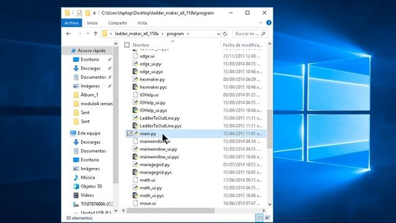Screen dimensions: 396x223
Task: Select the mainwindow_ui.py file icon
Action: [x=136, y=149]
